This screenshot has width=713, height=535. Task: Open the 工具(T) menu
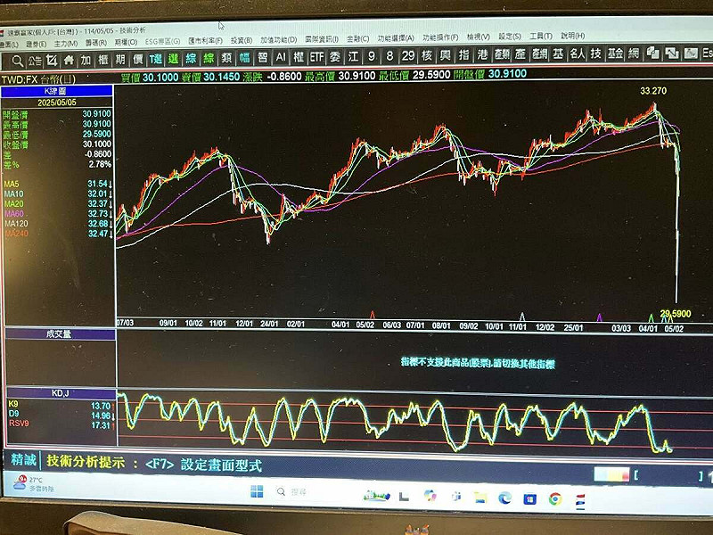tap(540, 37)
